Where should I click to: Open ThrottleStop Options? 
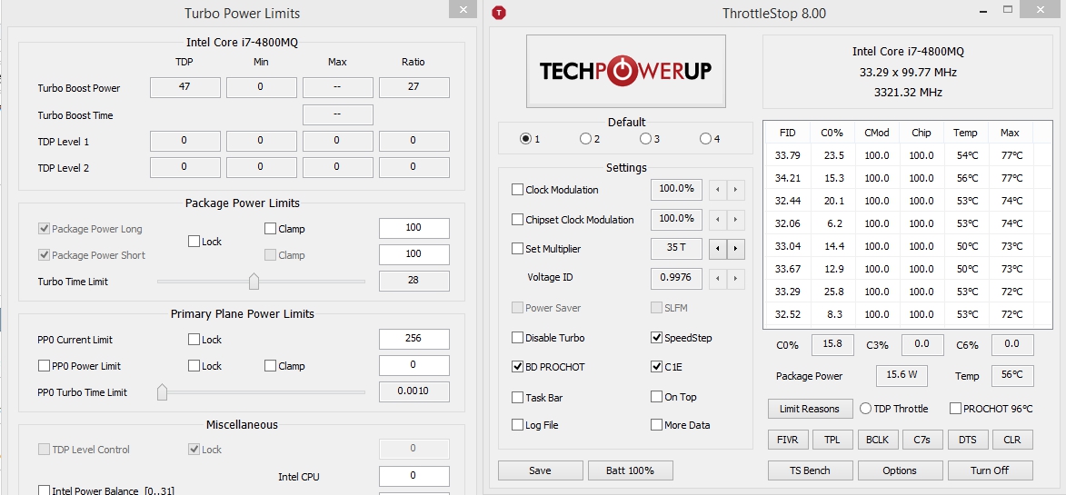tap(900, 470)
